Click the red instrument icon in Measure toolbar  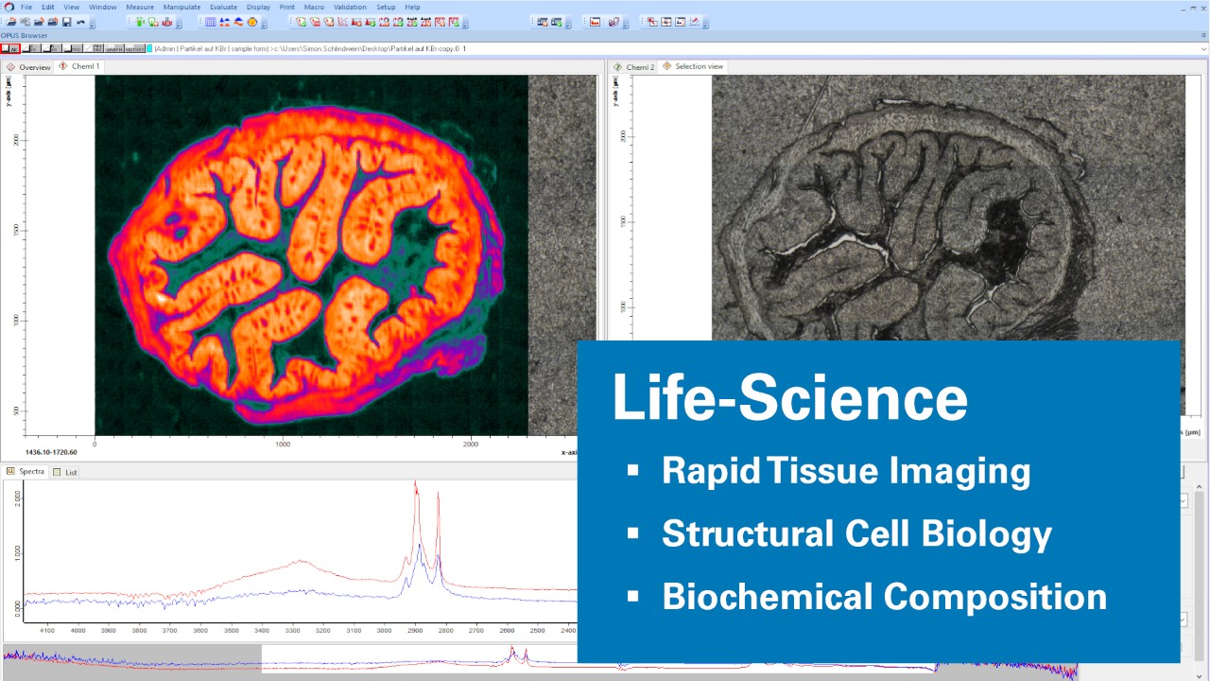click(x=166, y=22)
